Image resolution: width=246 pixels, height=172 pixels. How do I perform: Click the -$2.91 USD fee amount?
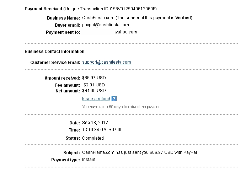tap(93, 85)
